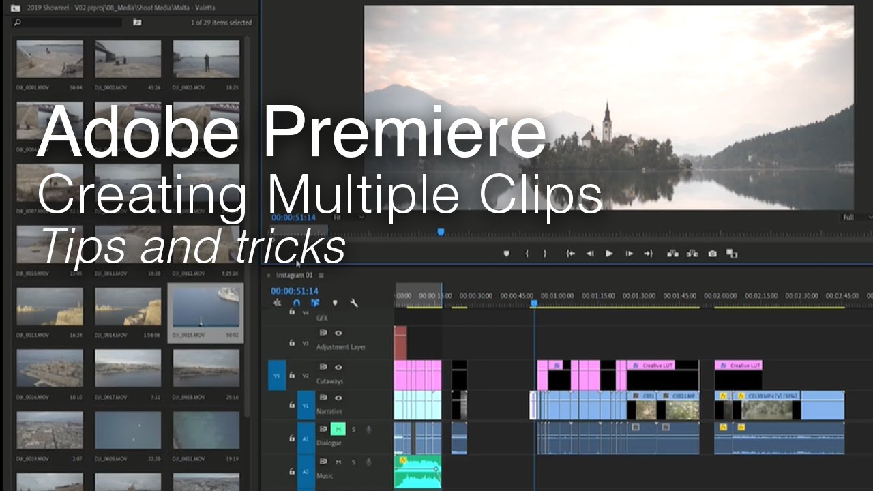Image resolution: width=873 pixels, height=491 pixels.
Task: Open timeline display settings wrench
Action: 354,303
